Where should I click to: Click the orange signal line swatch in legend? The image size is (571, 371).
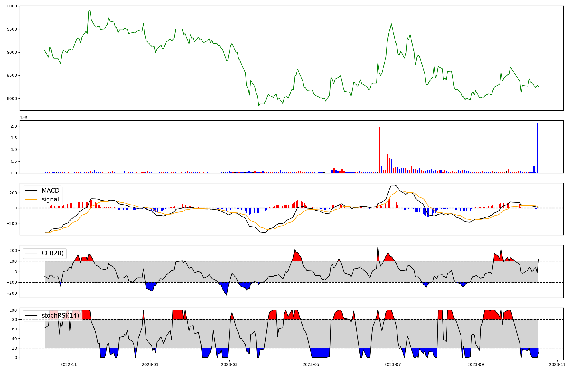click(31, 200)
